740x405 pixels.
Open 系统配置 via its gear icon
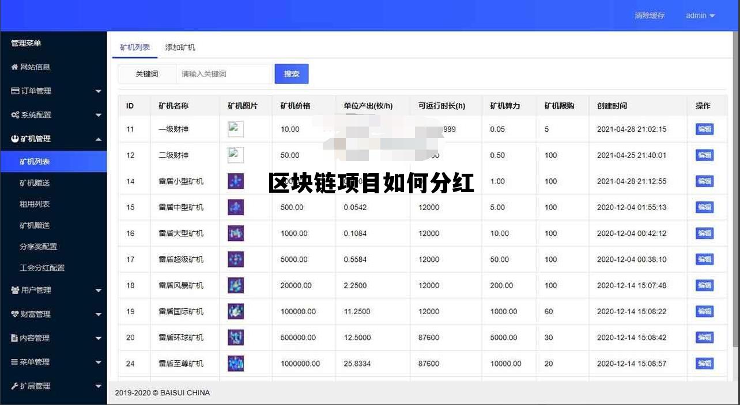tap(14, 114)
